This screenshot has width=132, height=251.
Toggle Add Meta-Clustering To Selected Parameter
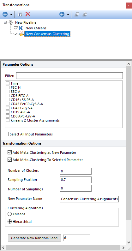pos(9,160)
